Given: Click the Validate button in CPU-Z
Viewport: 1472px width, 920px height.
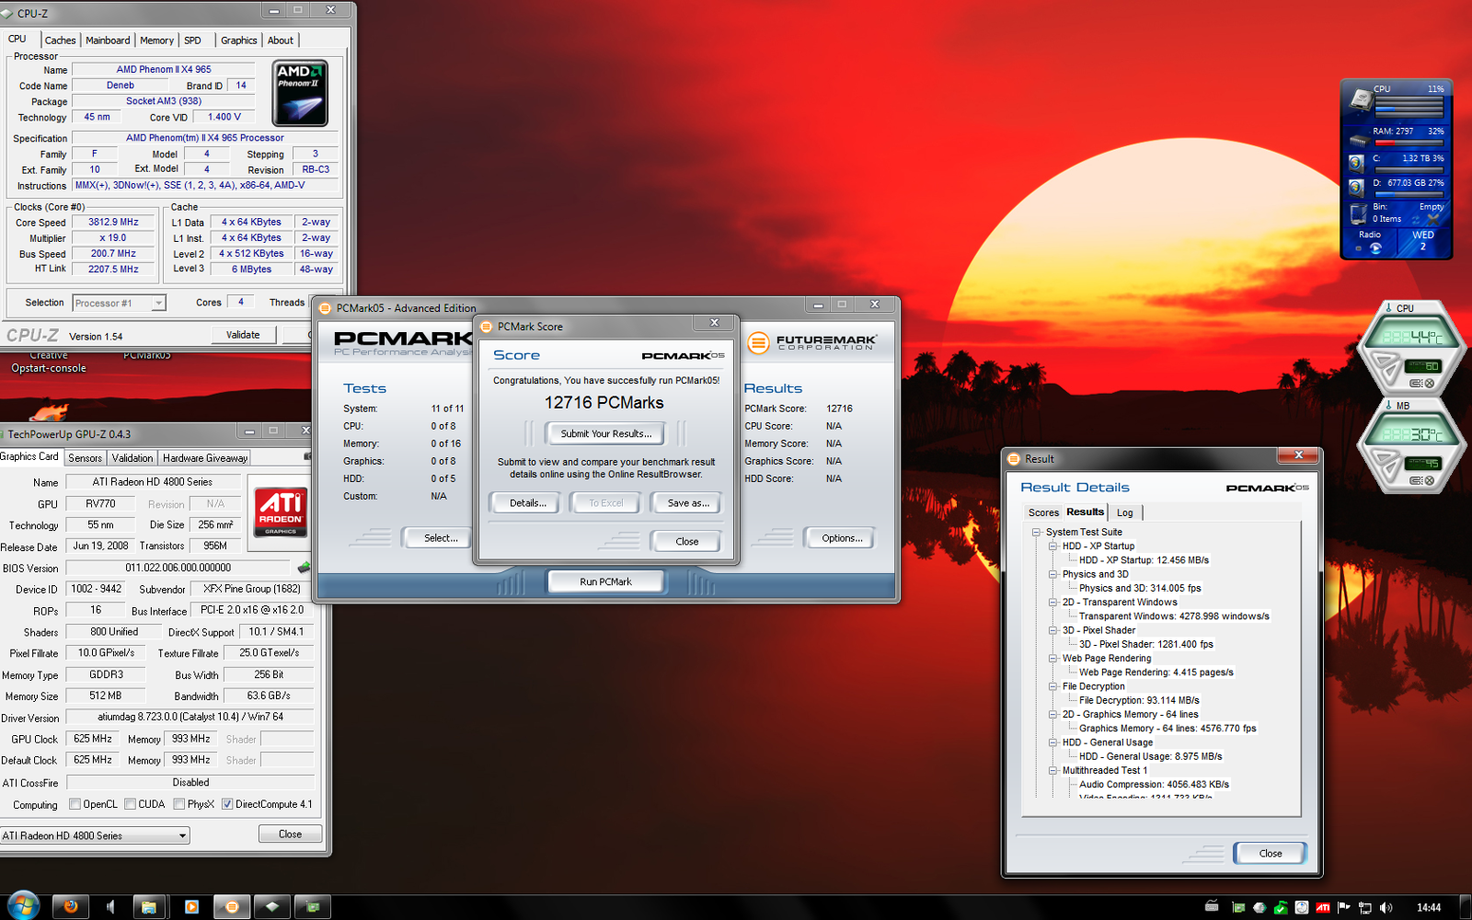Looking at the screenshot, I should [243, 335].
